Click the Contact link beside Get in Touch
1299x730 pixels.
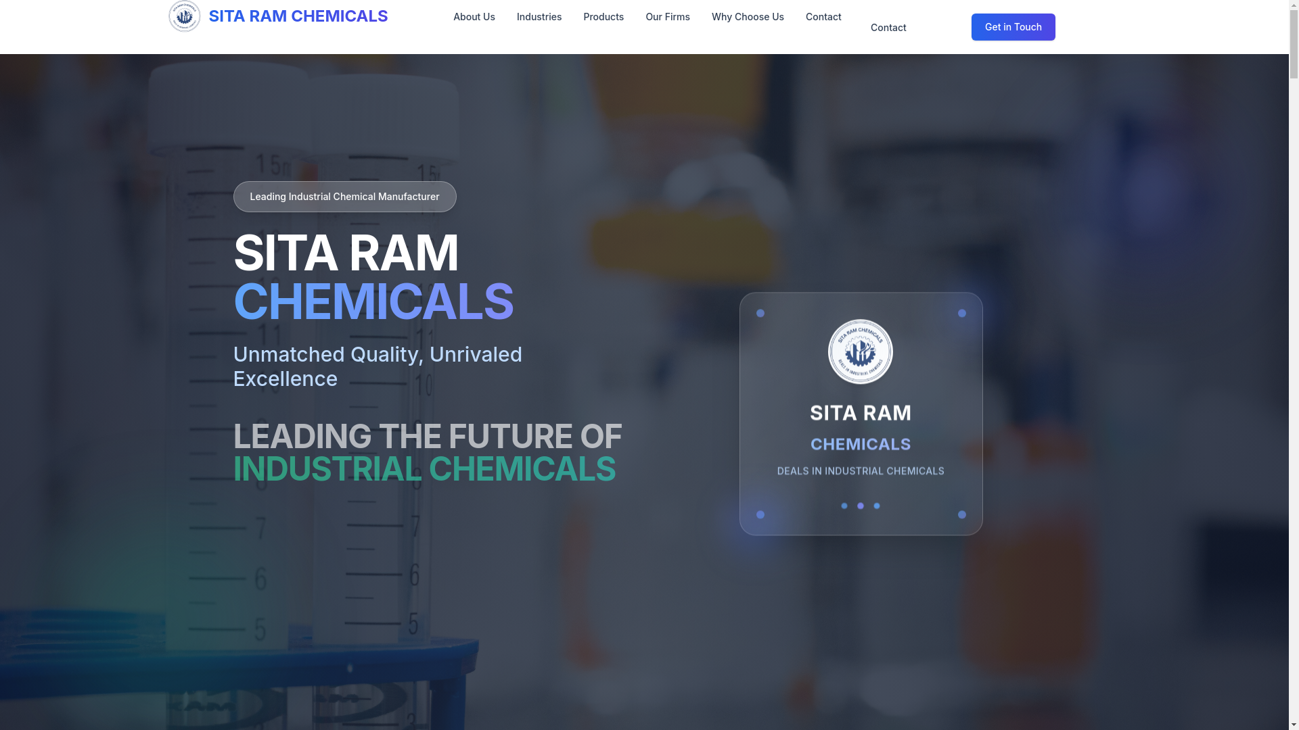pyautogui.click(x=888, y=28)
